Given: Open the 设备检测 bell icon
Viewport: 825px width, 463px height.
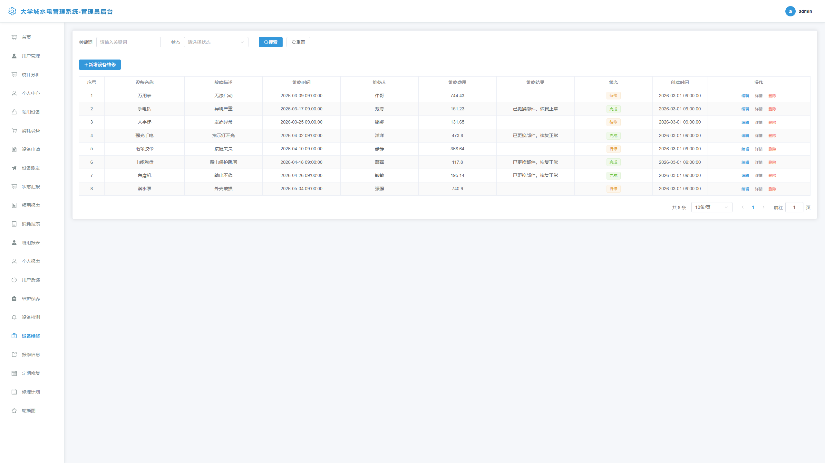Looking at the screenshot, I should pyautogui.click(x=14, y=317).
